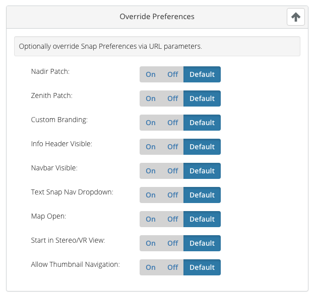Enable Allow Thumbnail Navigation with On
This screenshot has height=297, width=314.
(151, 267)
